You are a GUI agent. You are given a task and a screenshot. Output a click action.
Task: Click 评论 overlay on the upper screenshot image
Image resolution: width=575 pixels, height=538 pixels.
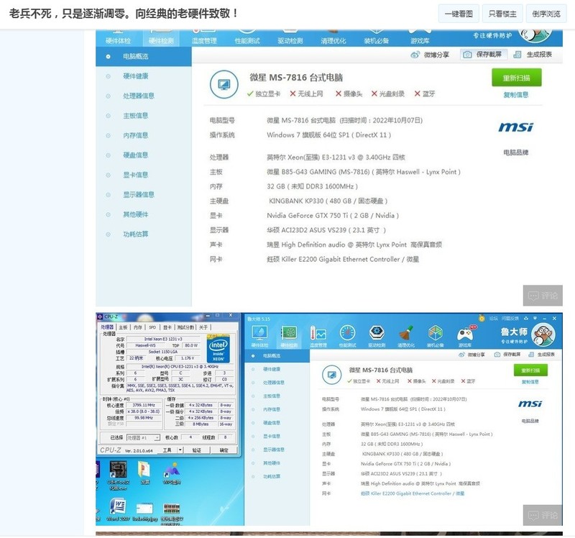[x=543, y=296]
